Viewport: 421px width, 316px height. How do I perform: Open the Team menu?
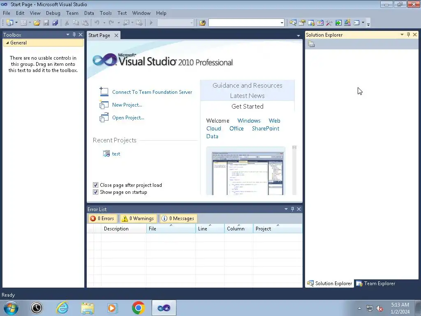tap(72, 13)
